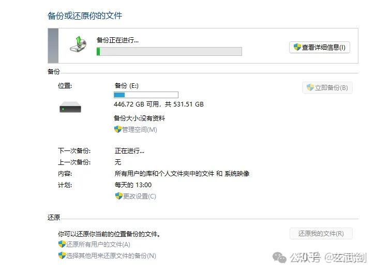Click the shield icon beside 选择其他用来还原文件的备份(N)
The image size is (376, 273).
[62, 255]
